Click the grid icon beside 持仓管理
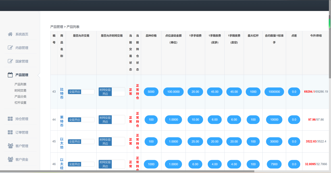 [x=10, y=119]
